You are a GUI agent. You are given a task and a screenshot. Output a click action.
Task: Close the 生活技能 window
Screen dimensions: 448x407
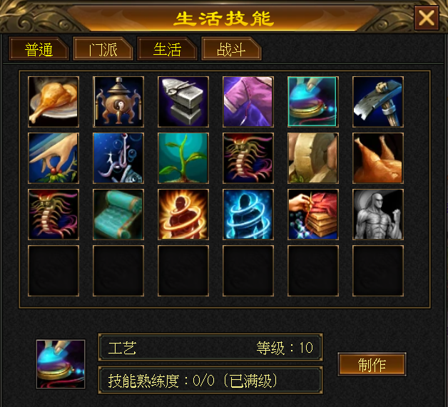427,18
